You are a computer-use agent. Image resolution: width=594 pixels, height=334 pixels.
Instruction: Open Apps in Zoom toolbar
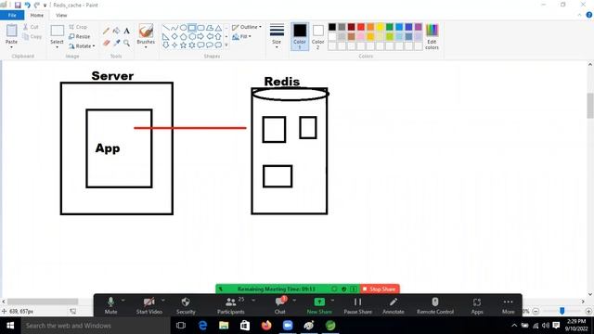point(477,305)
